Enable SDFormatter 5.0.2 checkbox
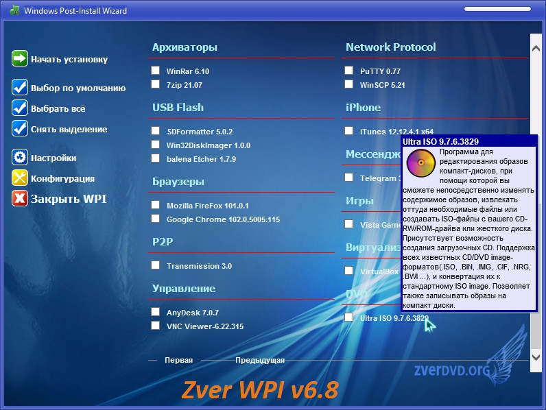Screen dimensions: 546x410 155,130
